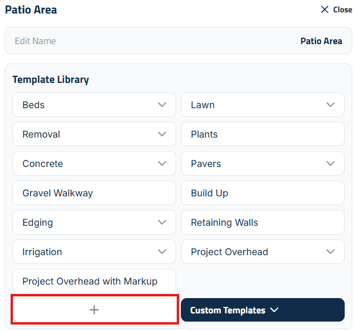
Task: Click the Lawn template label
Action: click(x=203, y=105)
